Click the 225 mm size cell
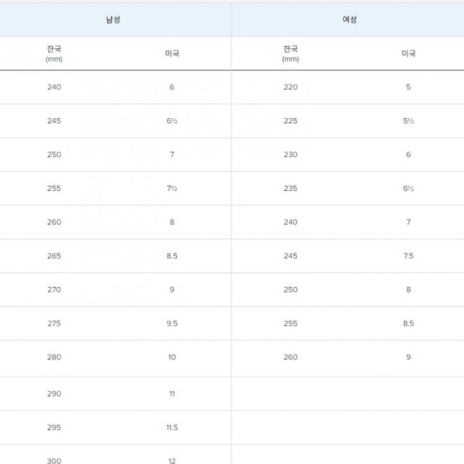The height and width of the screenshot is (464, 464). pos(291,121)
